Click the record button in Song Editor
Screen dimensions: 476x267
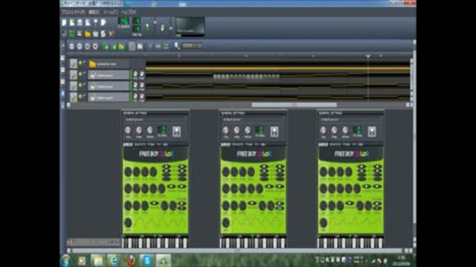click(79, 46)
